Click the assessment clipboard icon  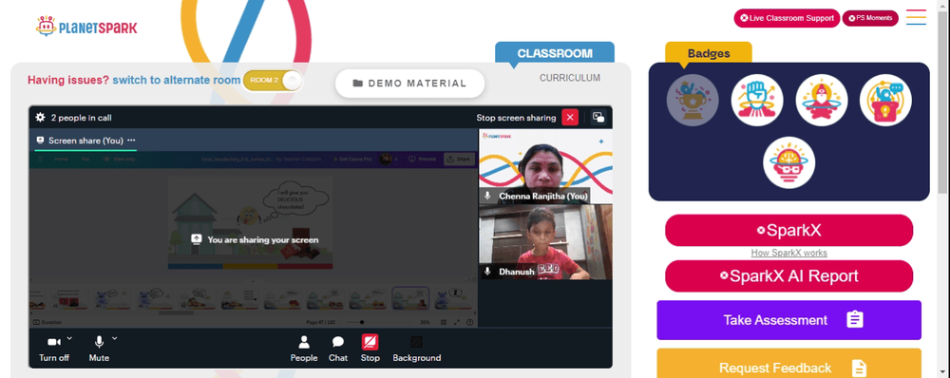[855, 320]
